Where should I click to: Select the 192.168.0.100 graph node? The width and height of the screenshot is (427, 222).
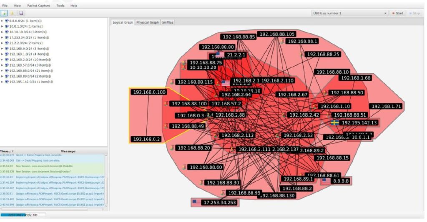(149, 92)
